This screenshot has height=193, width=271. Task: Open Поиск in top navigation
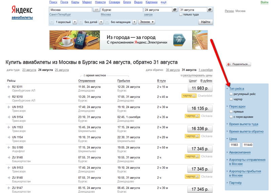point(53,2)
